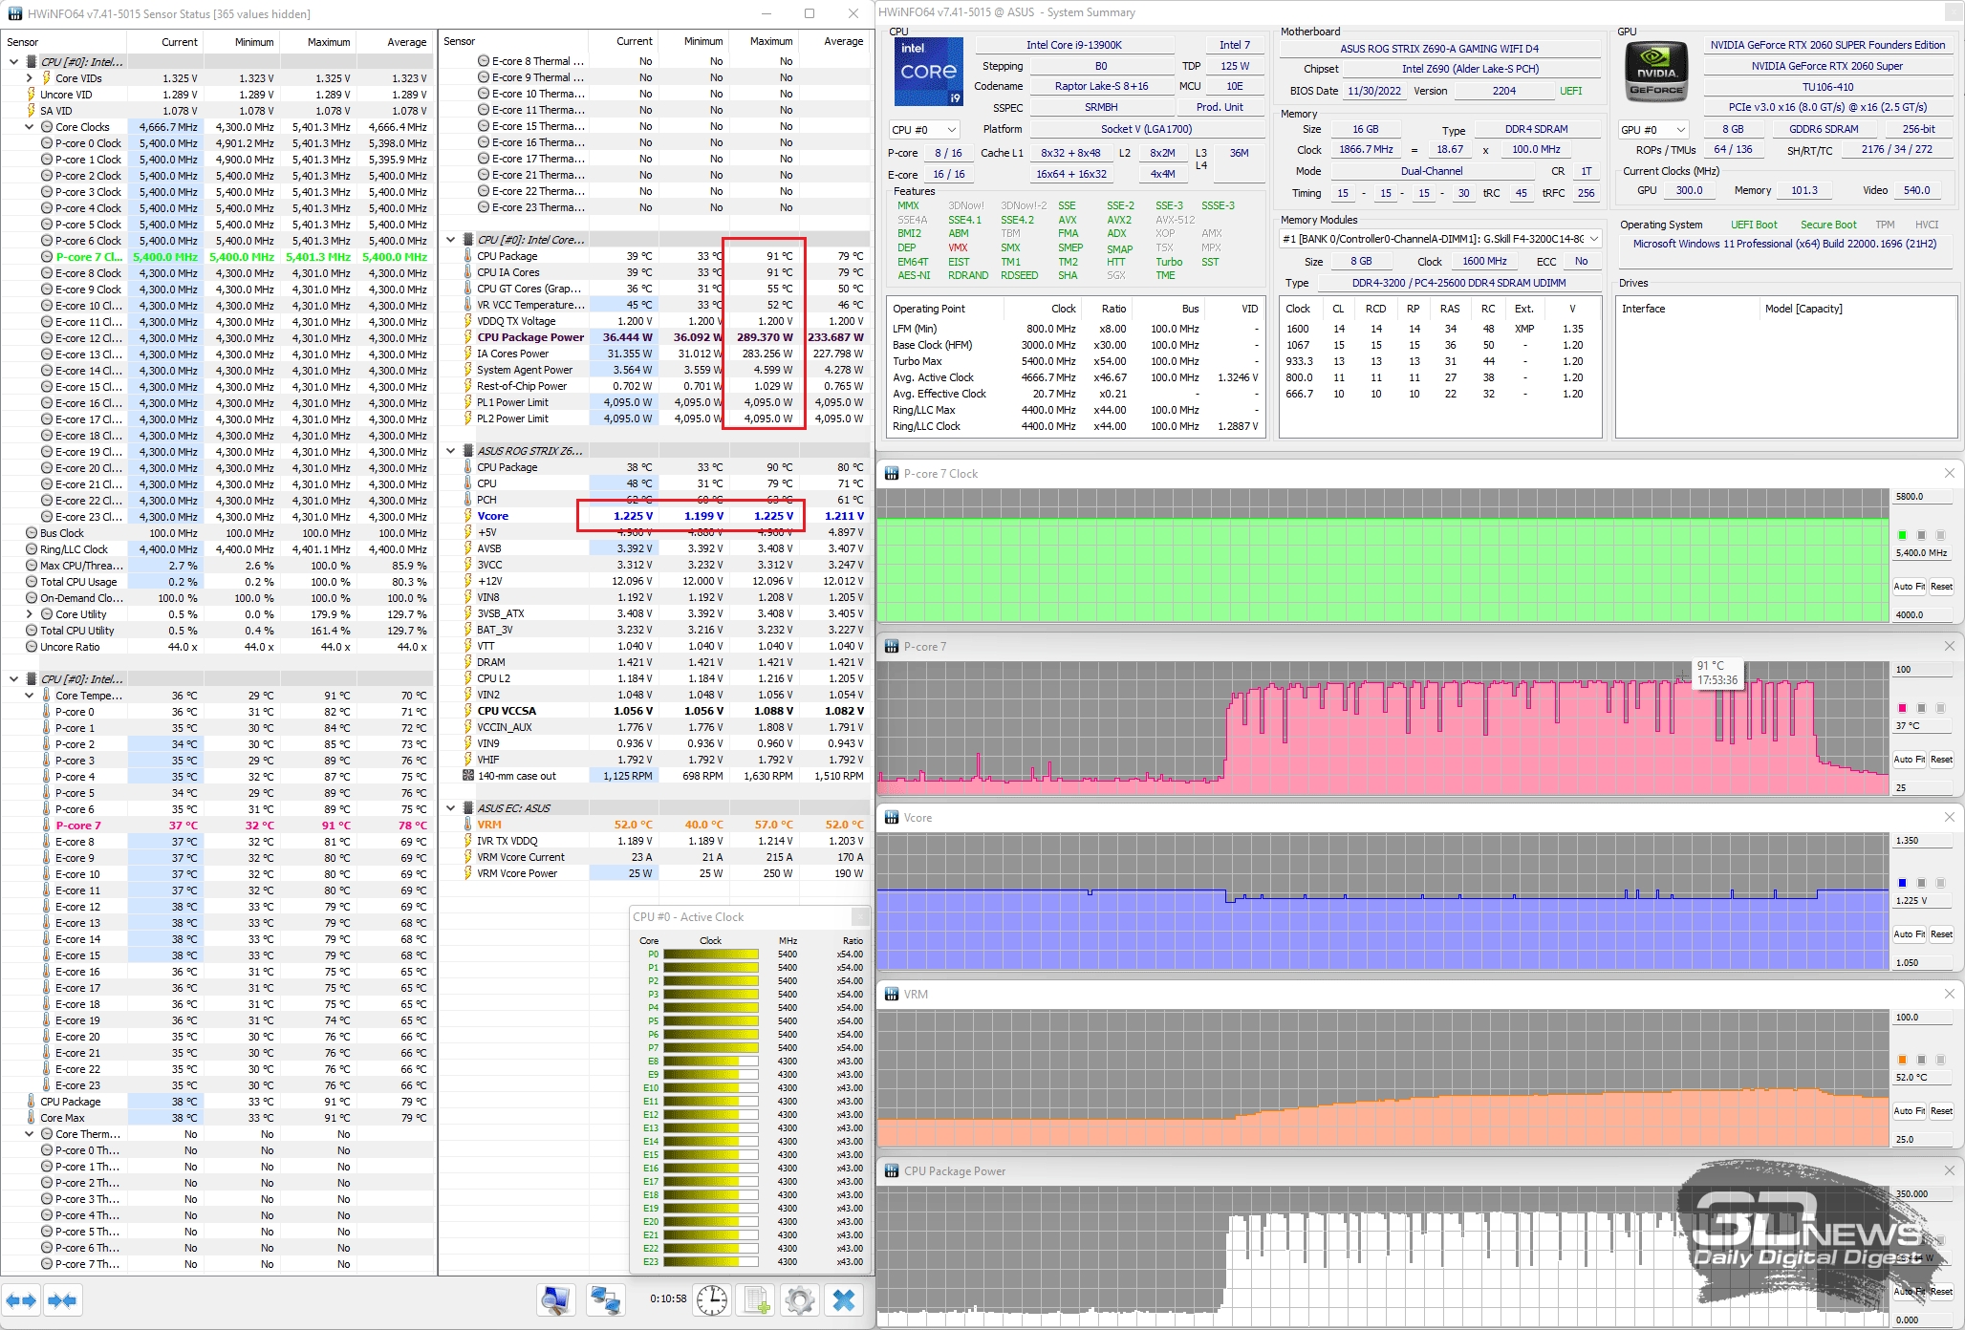This screenshot has width=1965, height=1330.
Task: Click the pink color swatch on P-core 7 graph
Action: 1902,708
